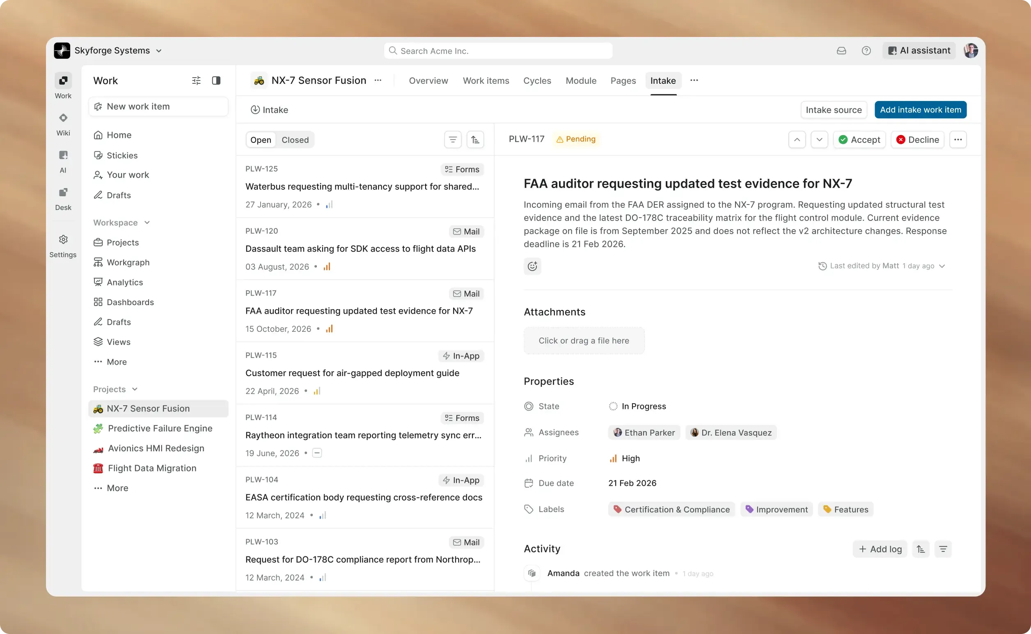The image size is (1031, 634).
Task: Open the intake list sort order icon
Action: 475,140
